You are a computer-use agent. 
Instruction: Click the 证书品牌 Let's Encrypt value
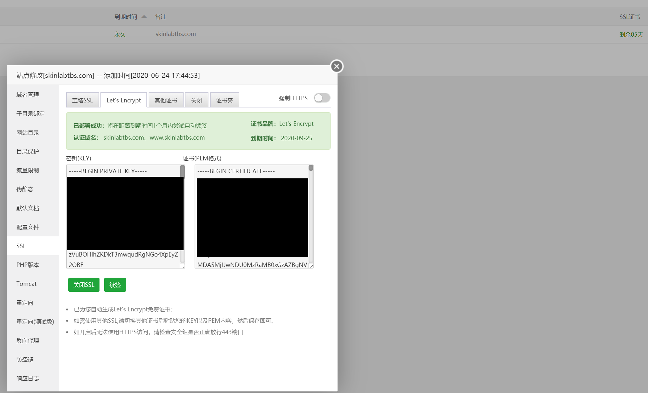(296, 124)
